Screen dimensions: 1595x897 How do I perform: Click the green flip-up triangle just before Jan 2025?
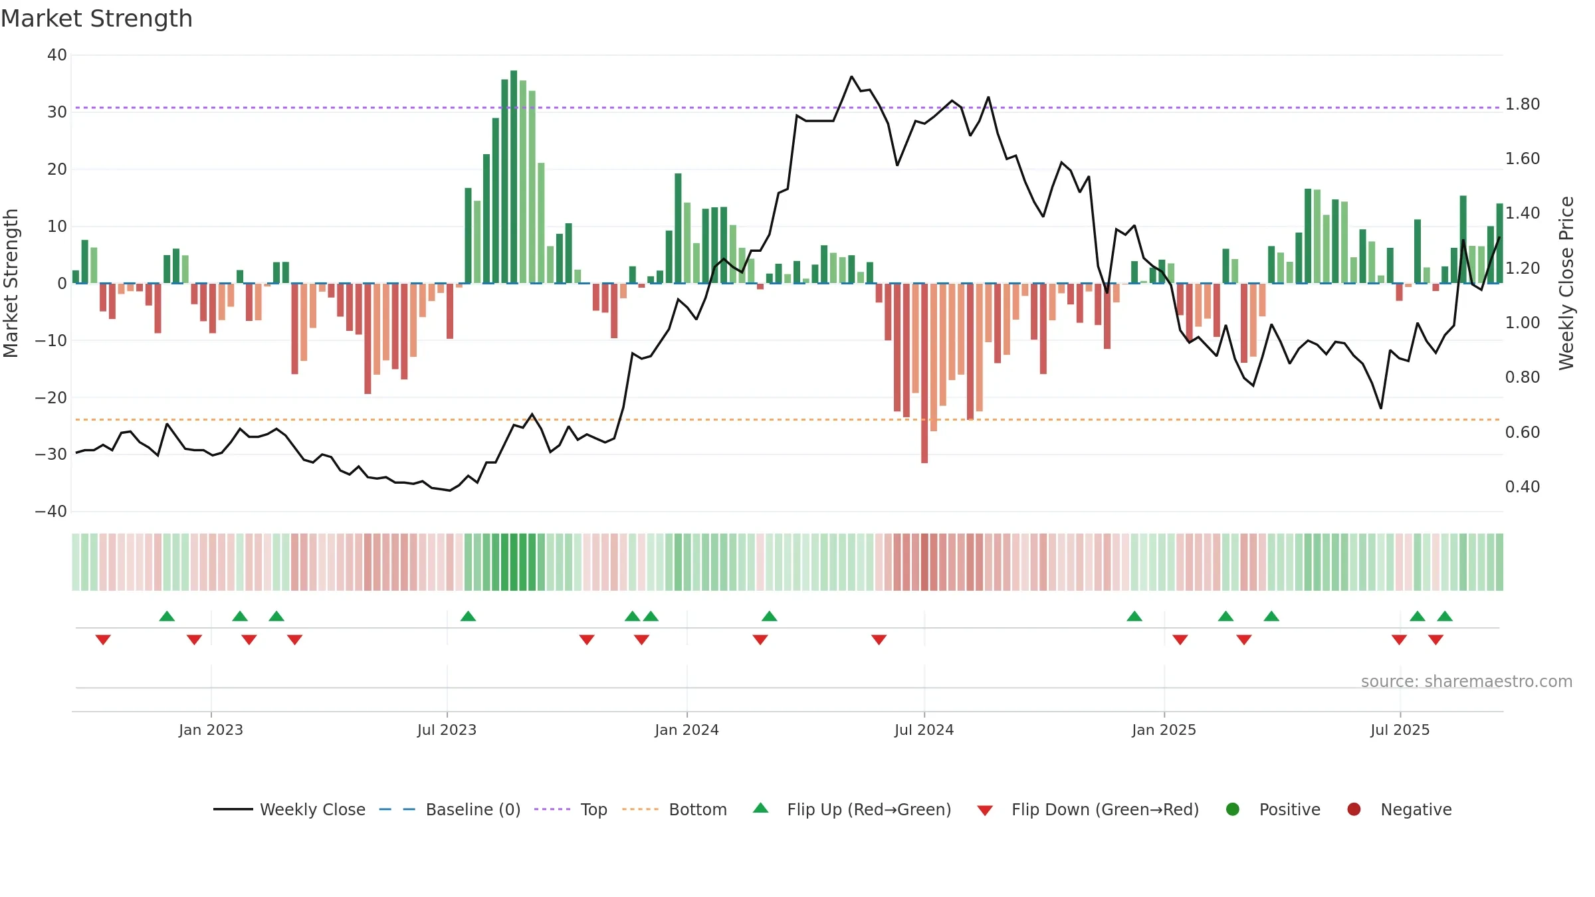click(x=1134, y=616)
